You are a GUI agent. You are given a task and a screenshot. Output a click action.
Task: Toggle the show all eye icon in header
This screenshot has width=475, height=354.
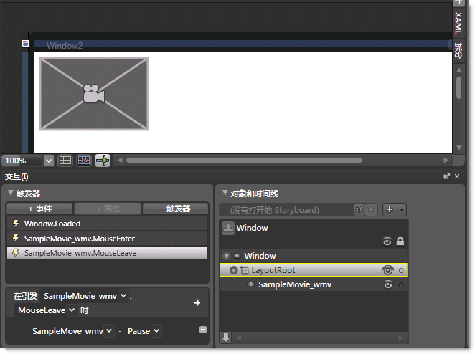tap(387, 241)
